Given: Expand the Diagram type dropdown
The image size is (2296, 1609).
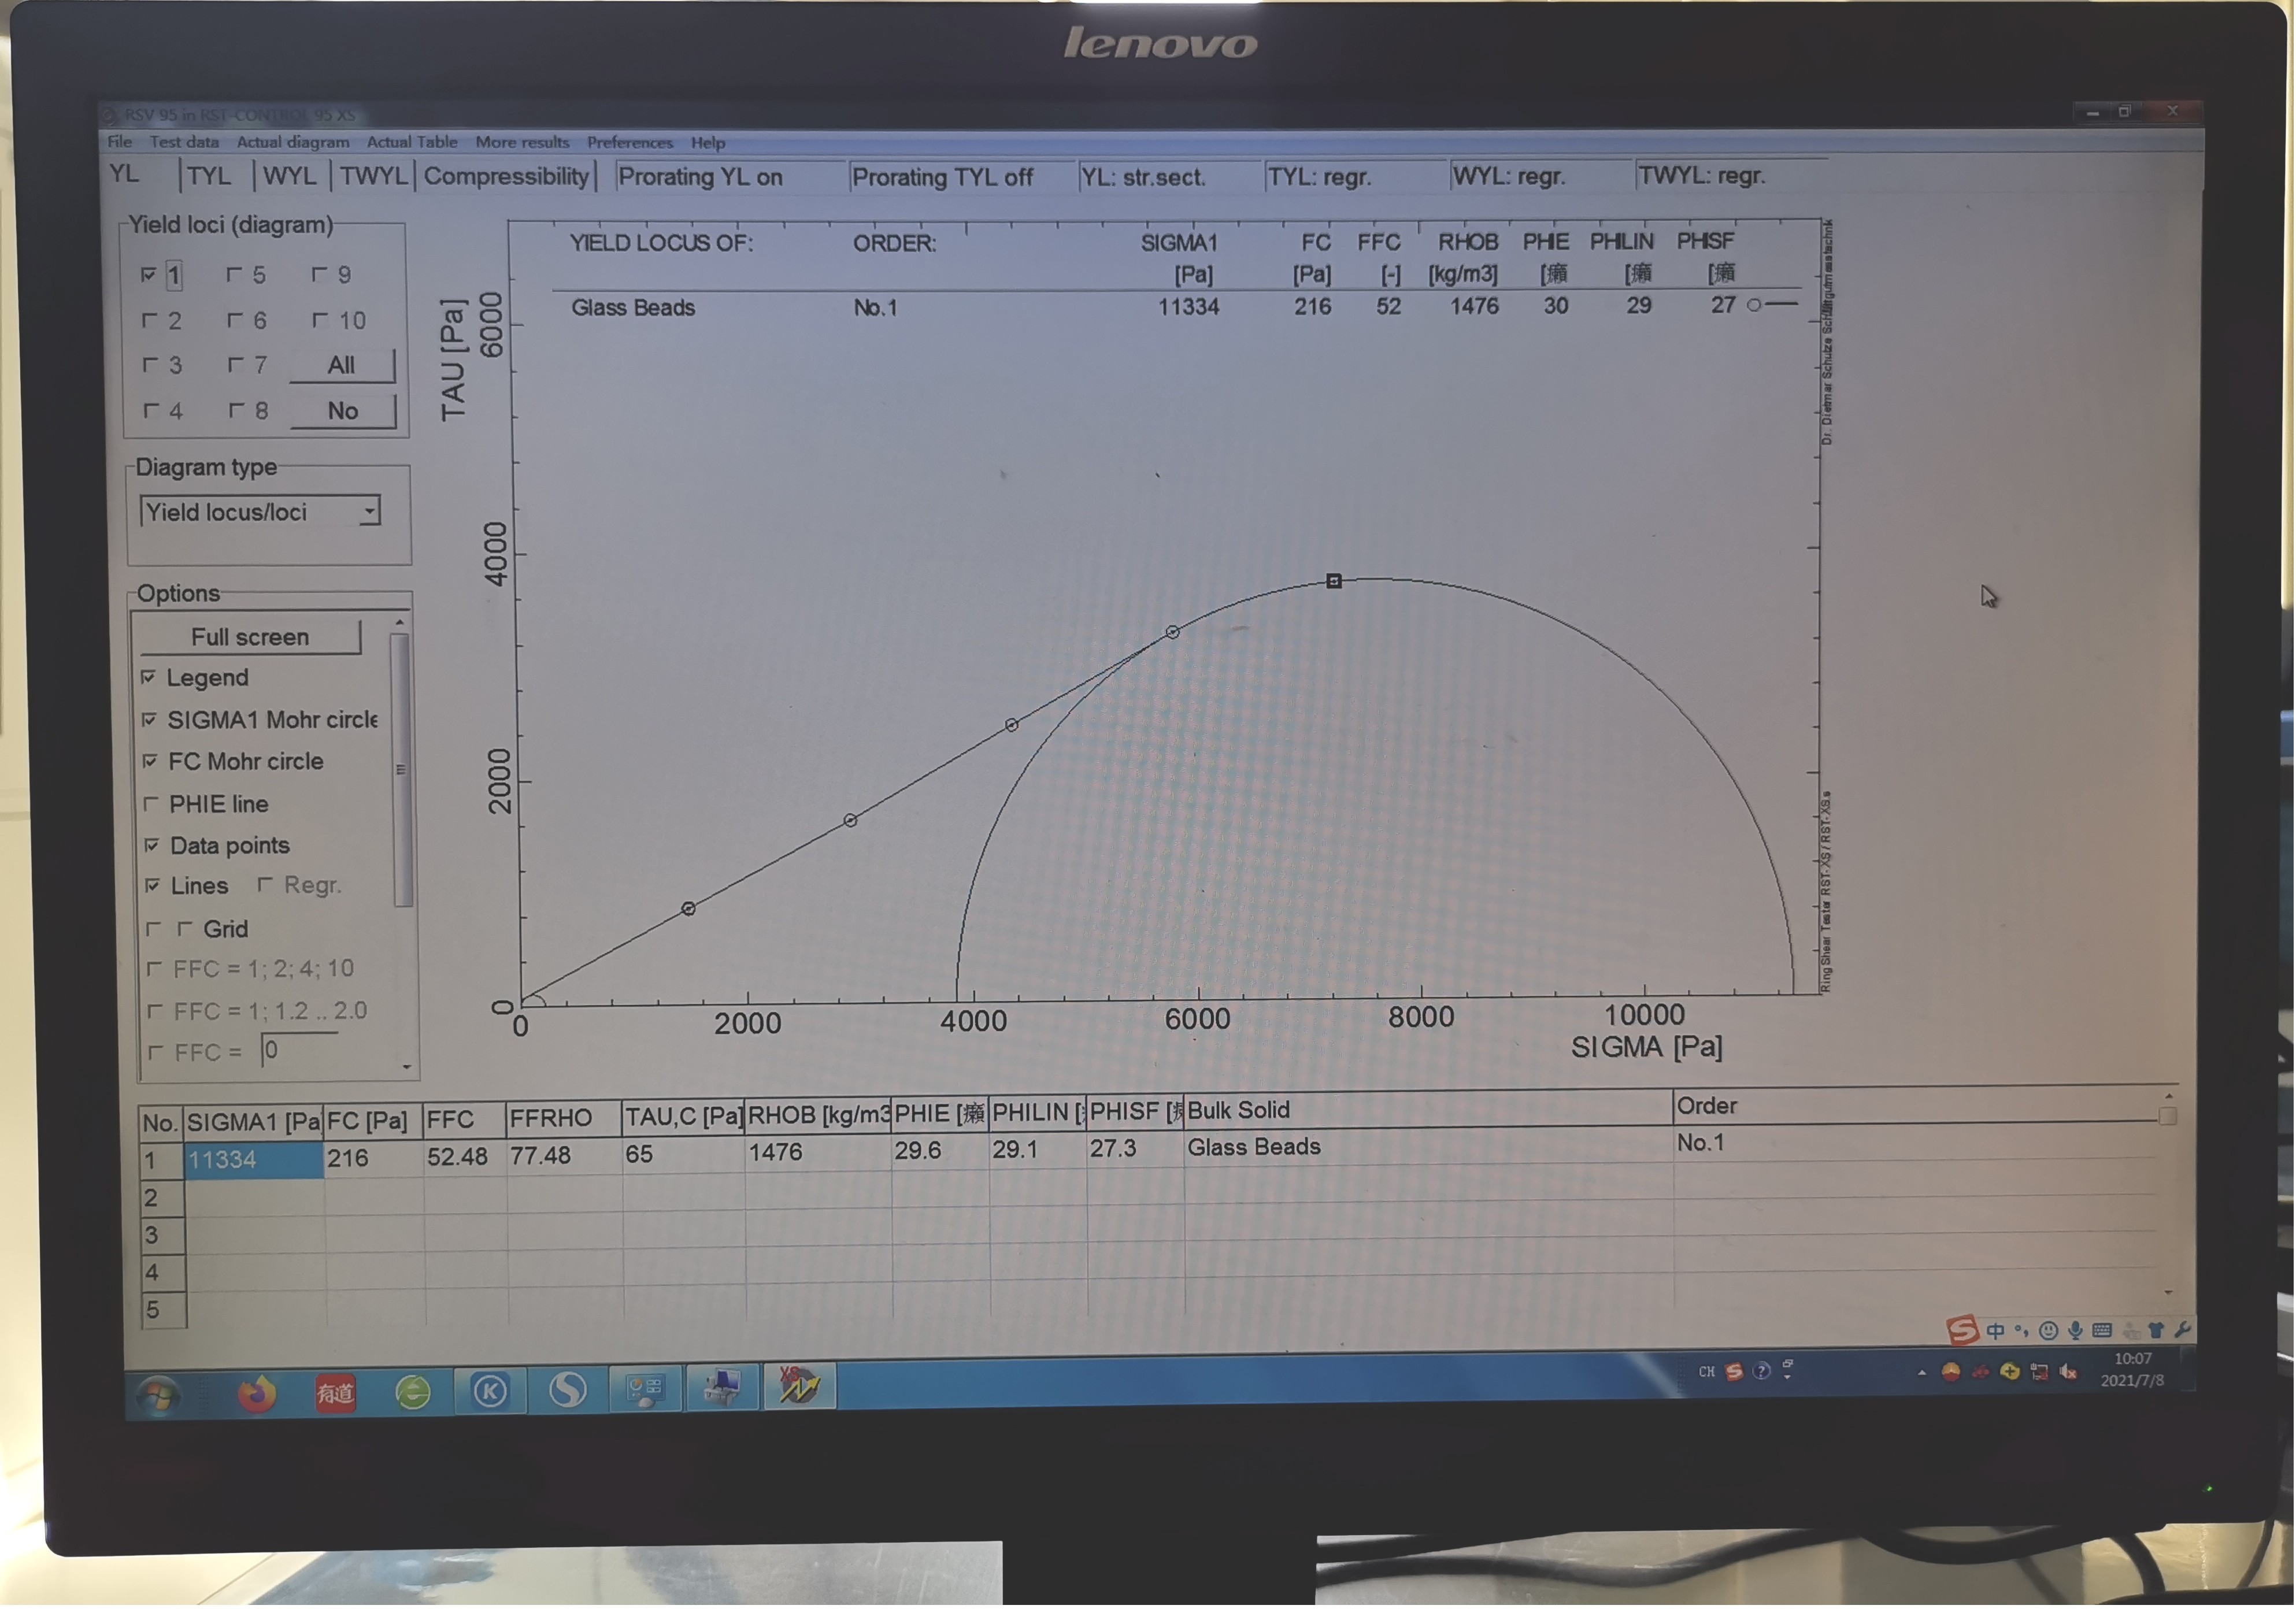Looking at the screenshot, I should tap(370, 512).
